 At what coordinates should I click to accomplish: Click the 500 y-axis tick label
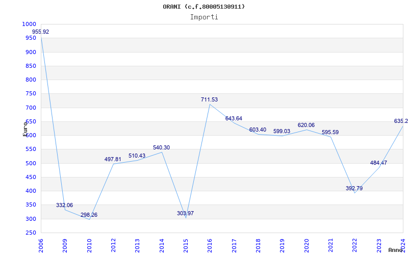31,163
